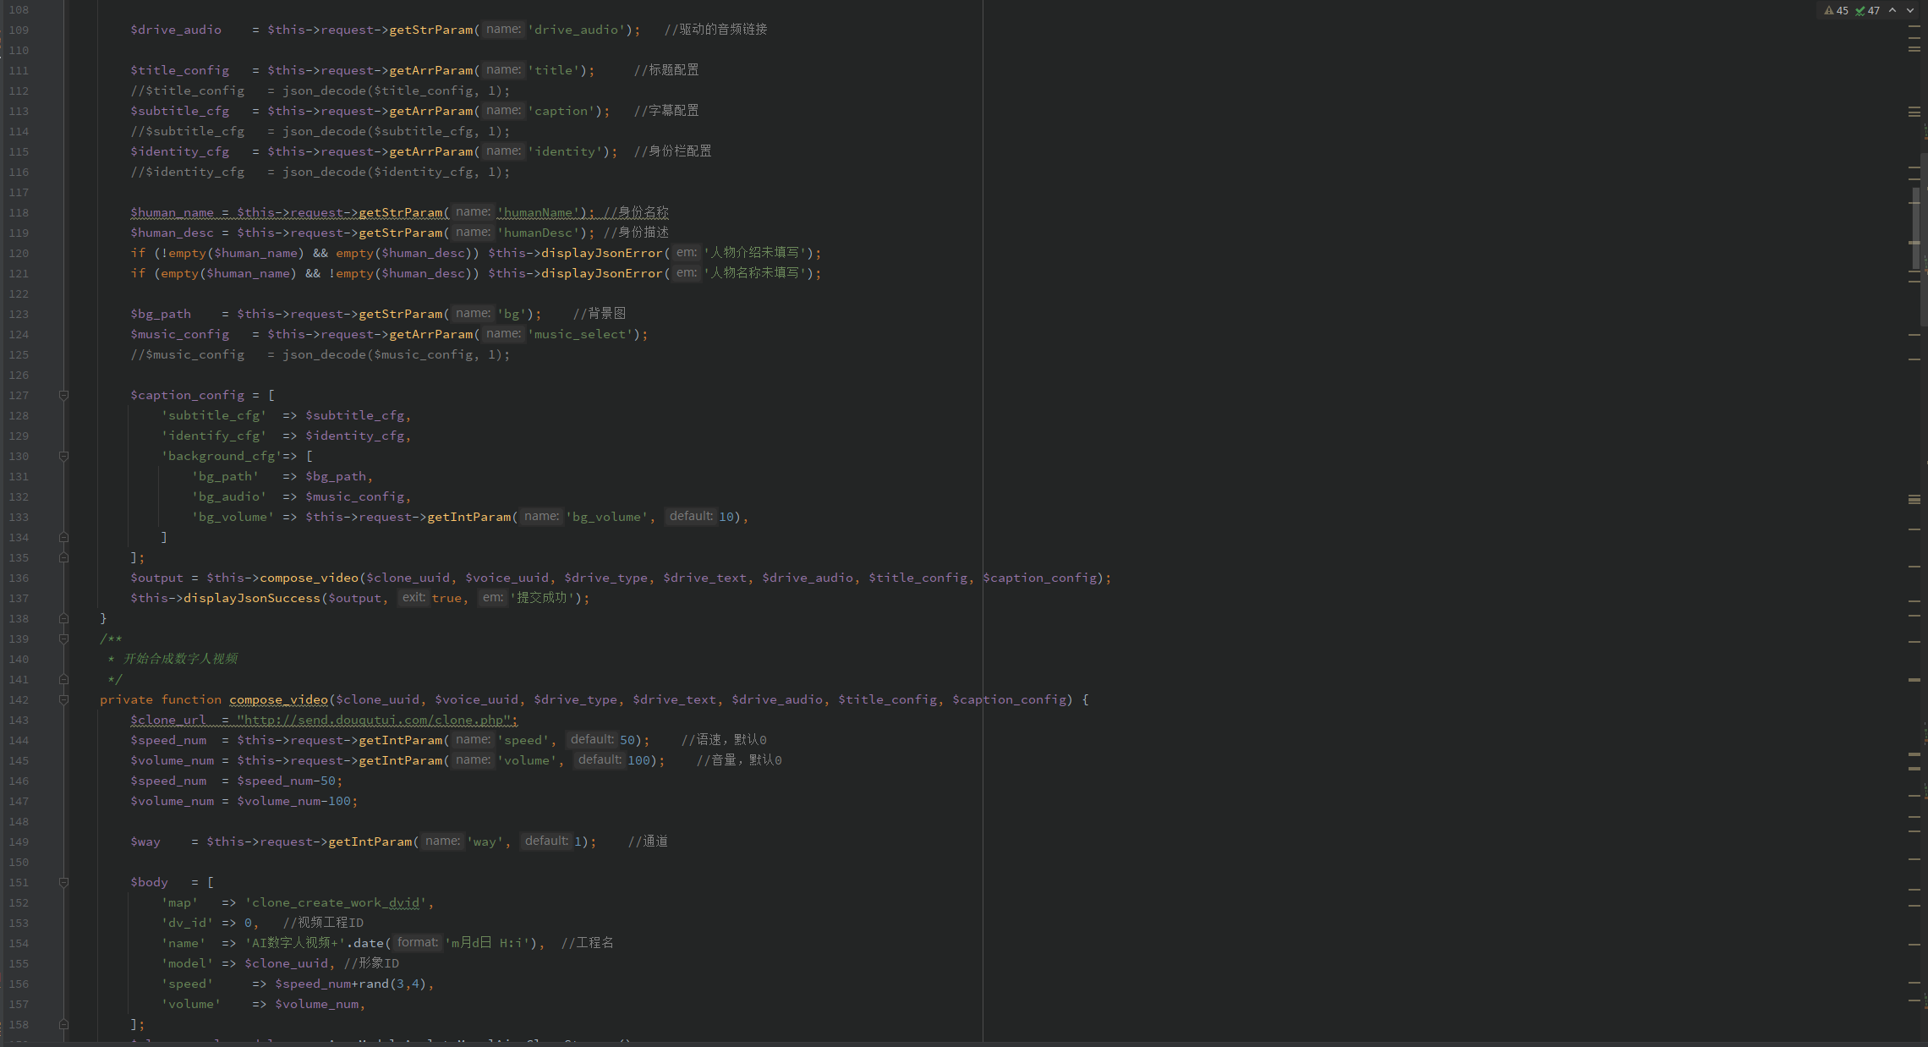The image size is (1928, 1047).
Task: Click fold end marker on line 138
Action: click(63, 618)
